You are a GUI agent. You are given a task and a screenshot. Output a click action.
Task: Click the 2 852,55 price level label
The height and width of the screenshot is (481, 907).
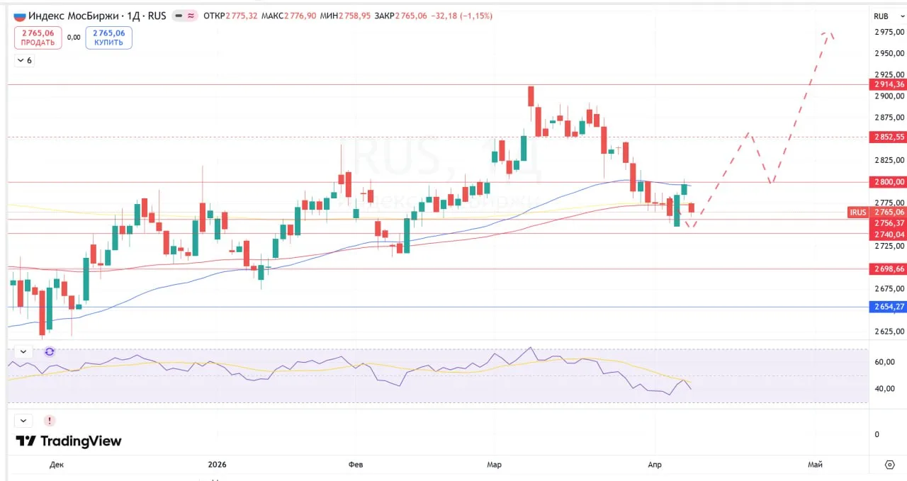click(888, 137)
